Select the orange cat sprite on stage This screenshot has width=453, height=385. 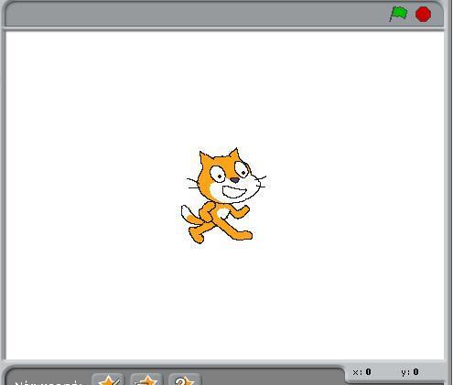coord(222,196)
